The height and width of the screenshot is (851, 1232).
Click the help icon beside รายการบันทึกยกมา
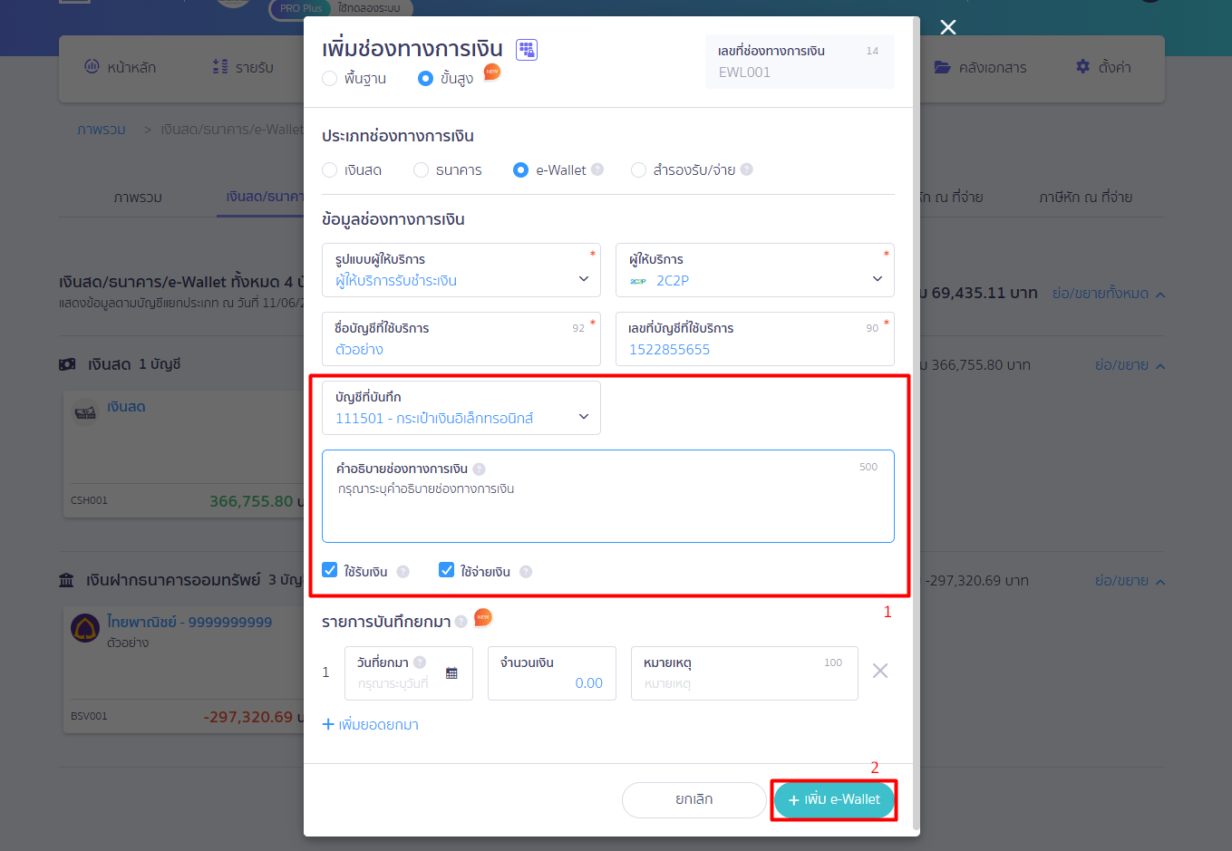click(x=461, y=622)
